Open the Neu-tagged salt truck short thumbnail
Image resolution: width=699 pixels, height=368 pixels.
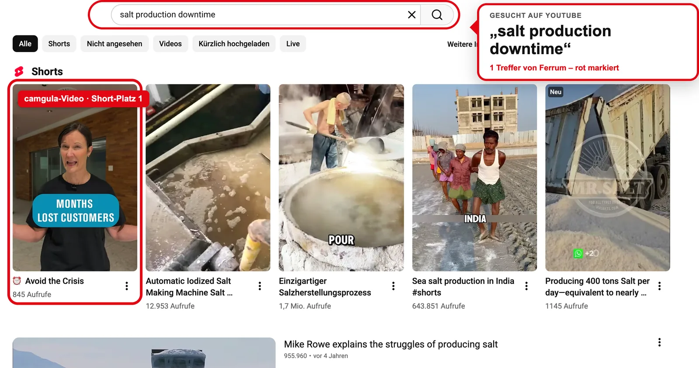[x=608, y=178]
